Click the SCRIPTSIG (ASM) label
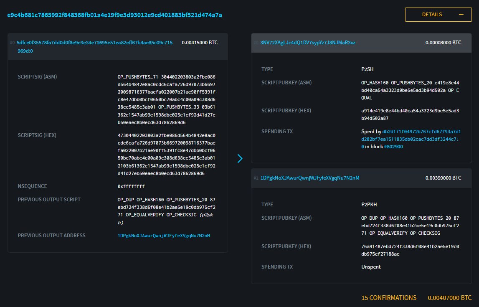Viewport: 479px width, 307px height. click(x=37, y=77)
